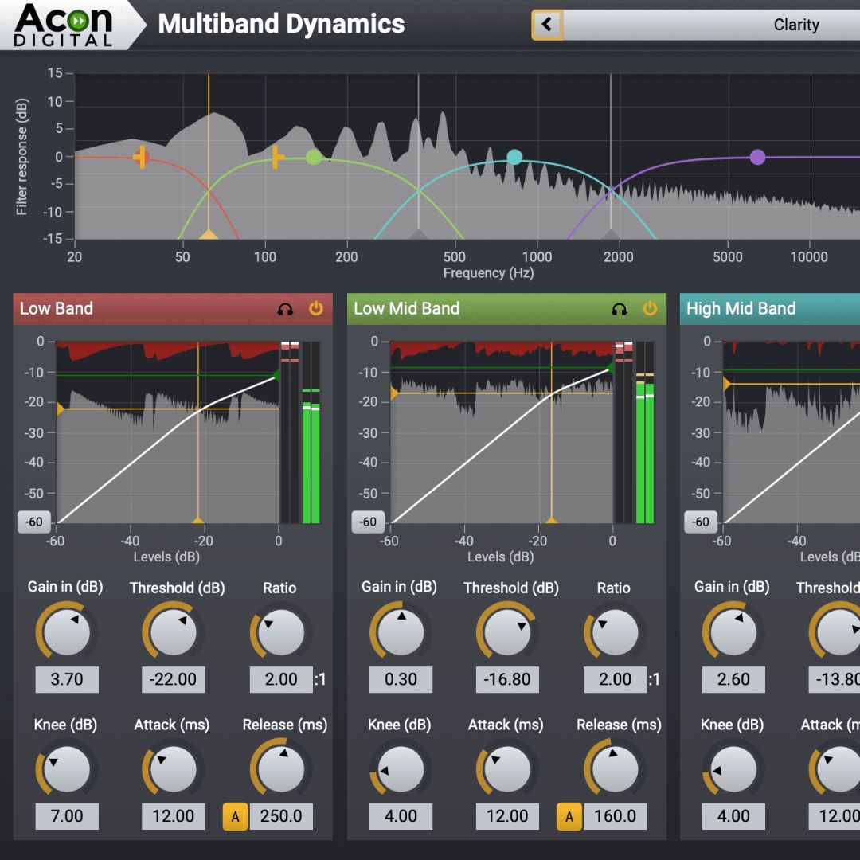The width and height of the screenshot is (860, 860).
Task: Solo the Low Mid Band with headphones icon
Action: pos(620,309)
